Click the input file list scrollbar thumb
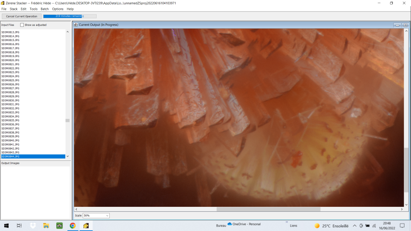The image size is (411, 231). click(x=68, y=121)
